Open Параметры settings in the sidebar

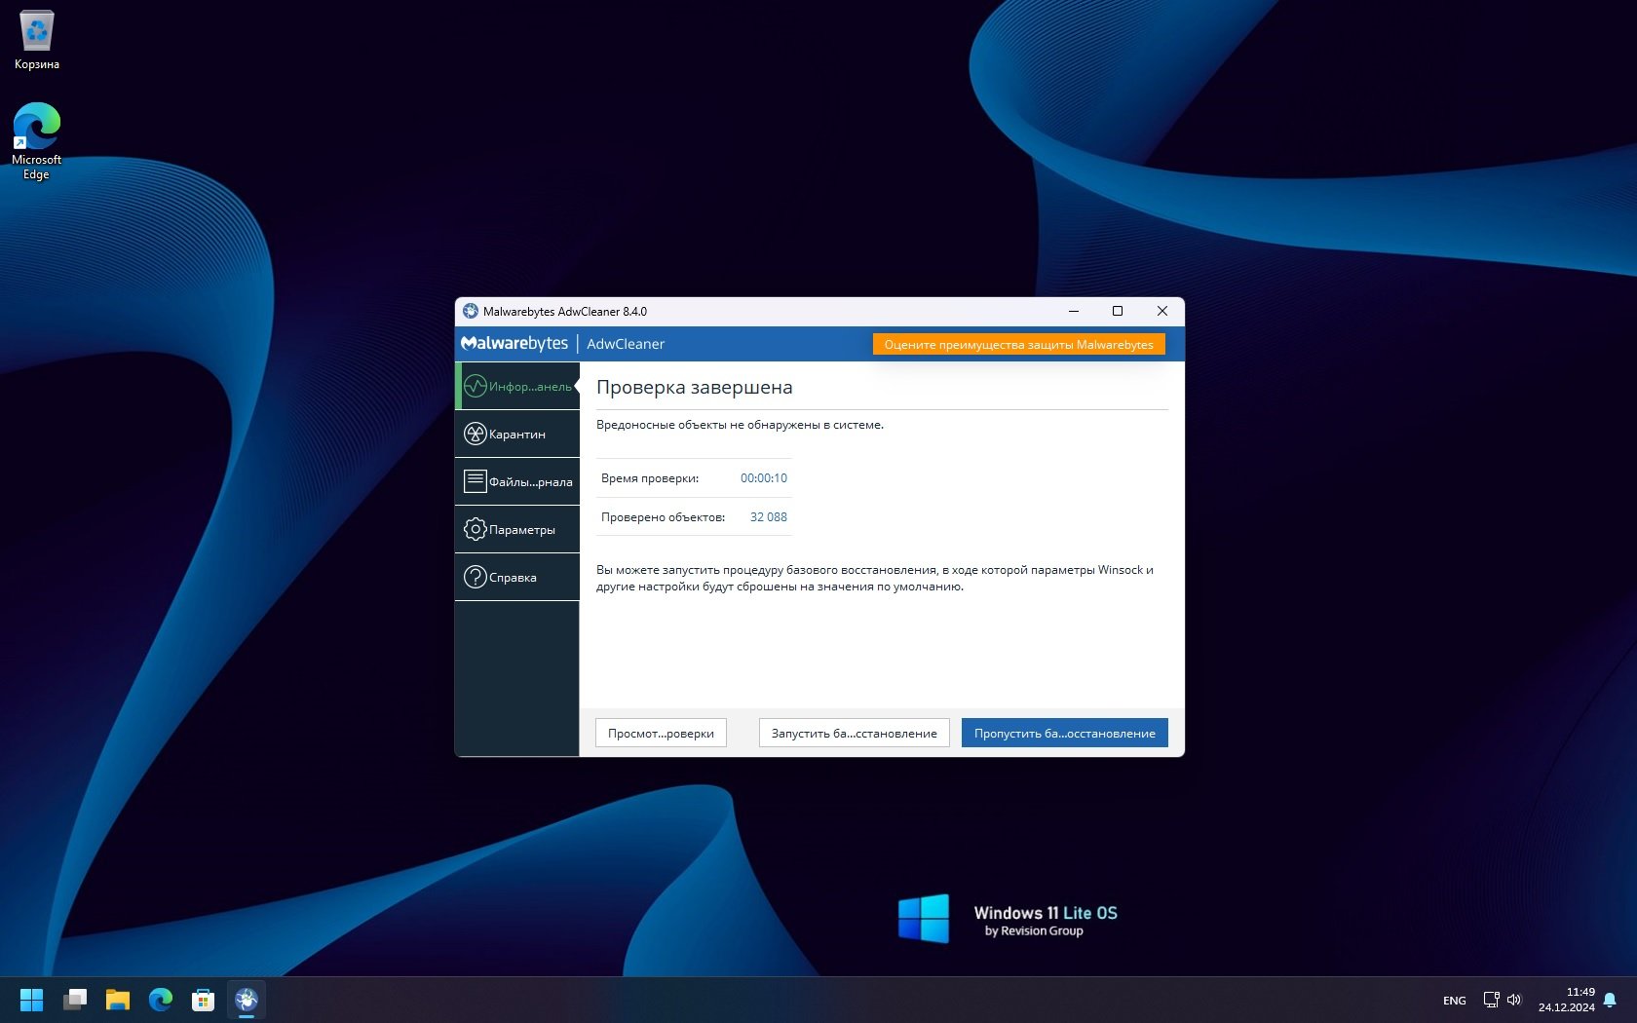pyautogui.click(x=516, y=530)
